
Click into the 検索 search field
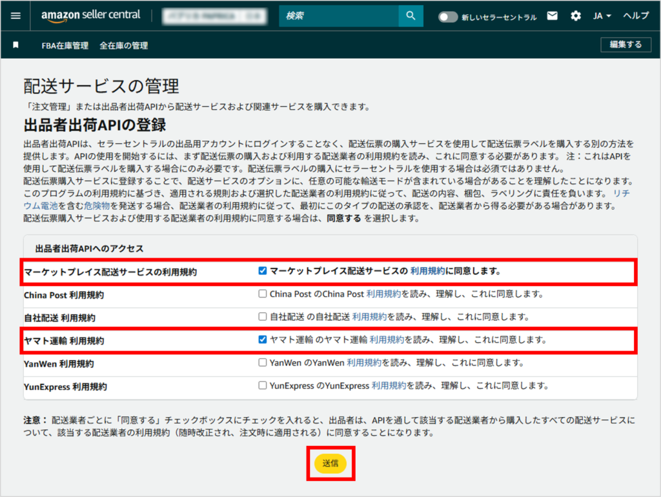pos(339,16)
